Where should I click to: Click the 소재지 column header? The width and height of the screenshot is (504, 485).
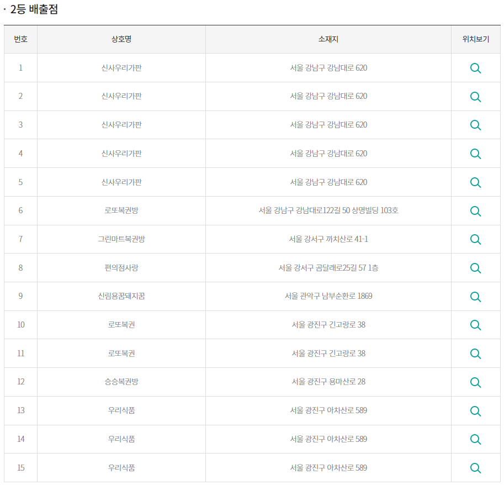tap(328, 39)
